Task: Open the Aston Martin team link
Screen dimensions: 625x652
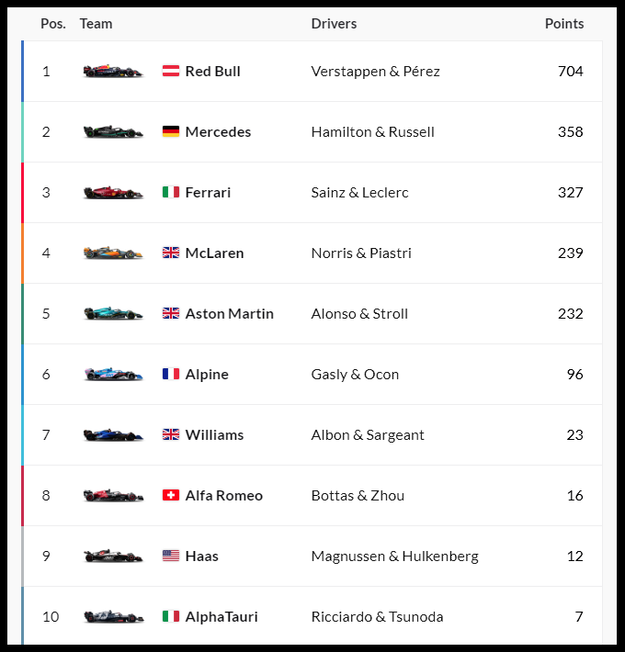Action: [x=229, y=313]
